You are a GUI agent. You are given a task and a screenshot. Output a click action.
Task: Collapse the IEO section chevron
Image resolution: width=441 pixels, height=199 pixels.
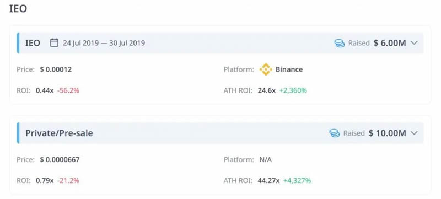click(x=414, y=43)
